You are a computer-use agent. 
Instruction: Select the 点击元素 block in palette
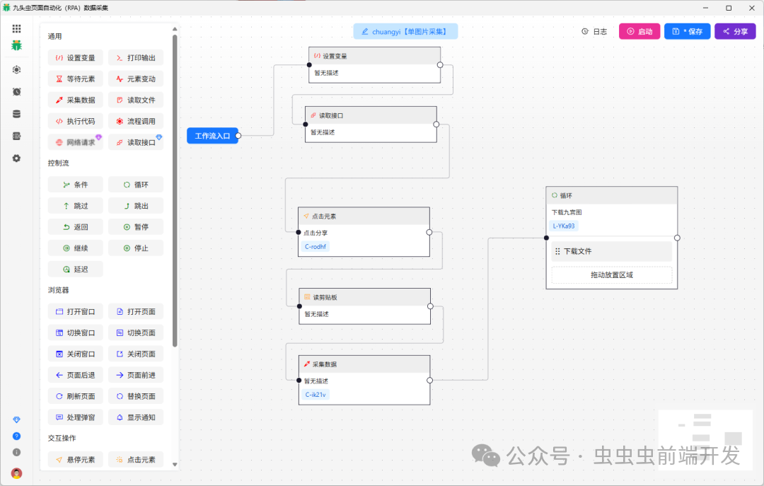(x=136, y=459)
